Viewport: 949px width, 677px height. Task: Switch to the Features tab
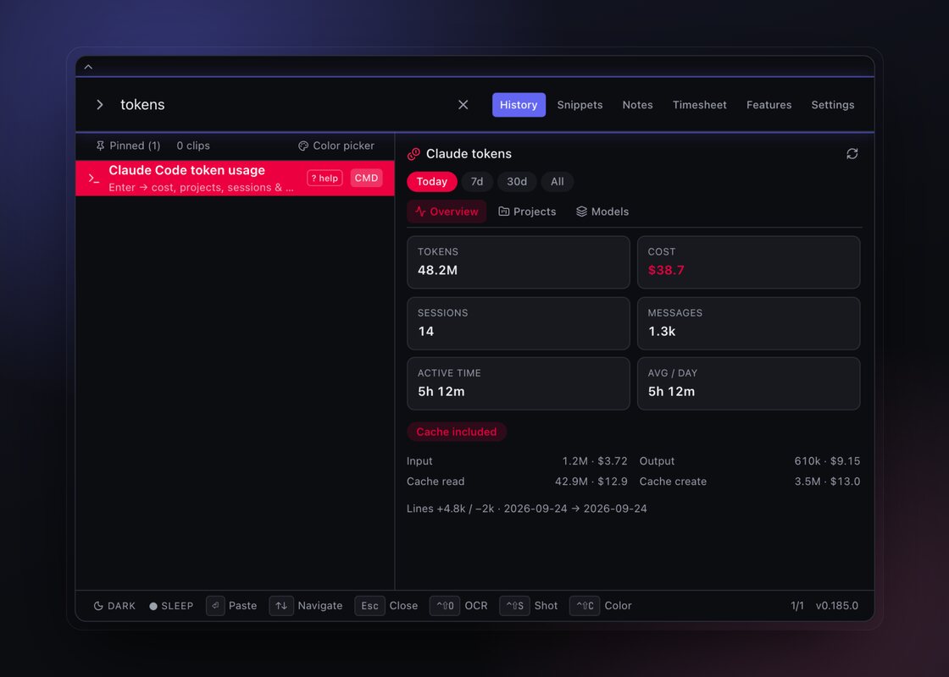769,105
